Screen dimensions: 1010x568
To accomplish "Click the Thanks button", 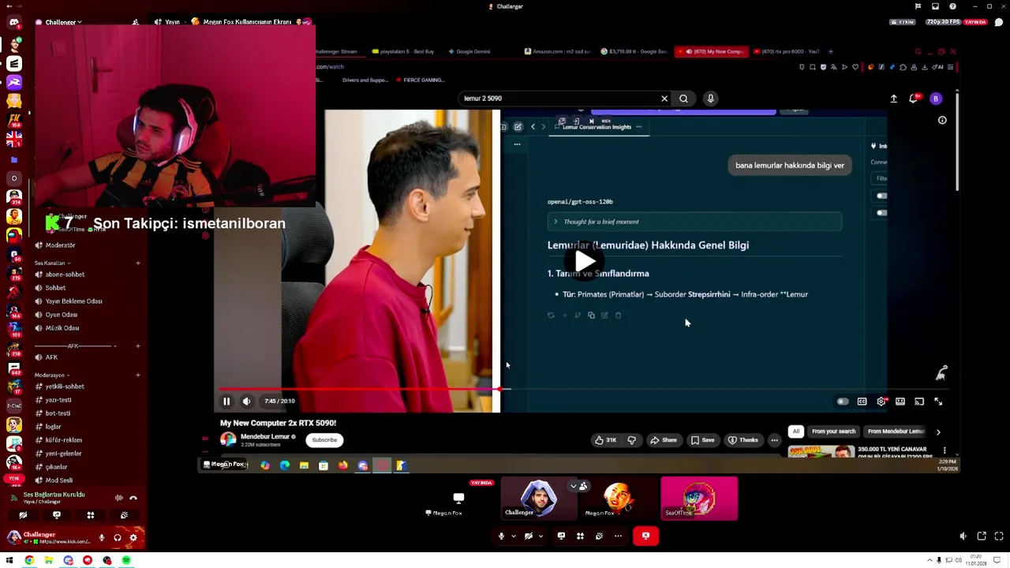I will (x=743, y=440).
